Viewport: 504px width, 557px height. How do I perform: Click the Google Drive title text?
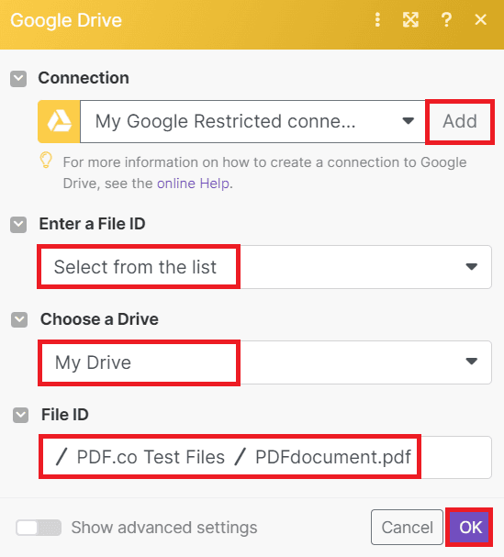tap(66, 20)
